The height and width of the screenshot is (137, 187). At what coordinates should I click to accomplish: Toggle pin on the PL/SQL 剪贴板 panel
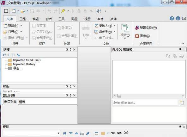[x=180, y=49]
